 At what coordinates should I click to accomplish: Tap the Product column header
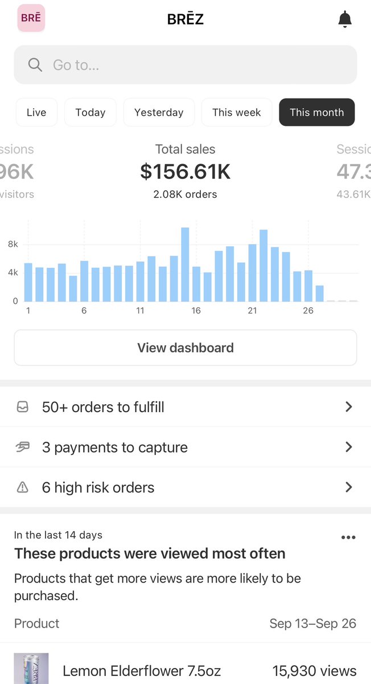coord(37,624)
